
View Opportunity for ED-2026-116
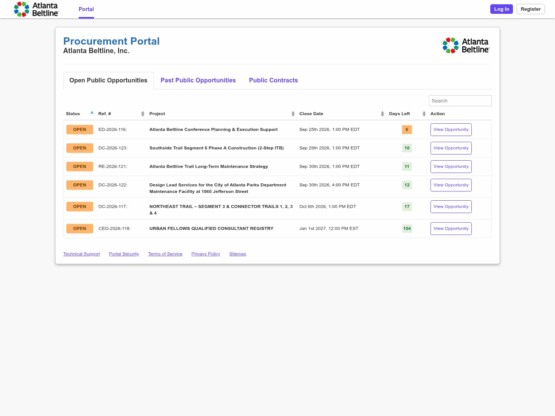[451, 130]
